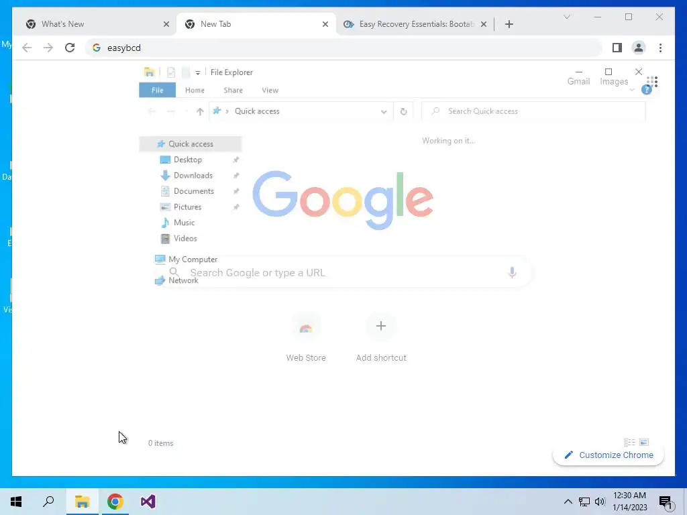Refresh the File Explorer location
This screenshot has width=687, height=515.
[x=403, y=111]
